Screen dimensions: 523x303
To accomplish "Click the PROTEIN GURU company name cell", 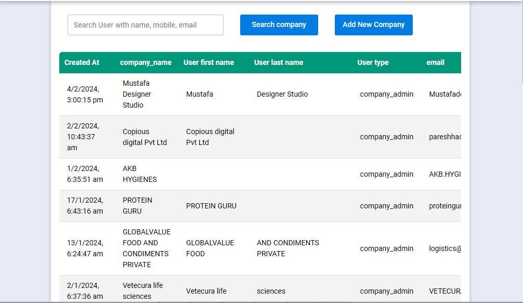I will [x=137, y=206].
